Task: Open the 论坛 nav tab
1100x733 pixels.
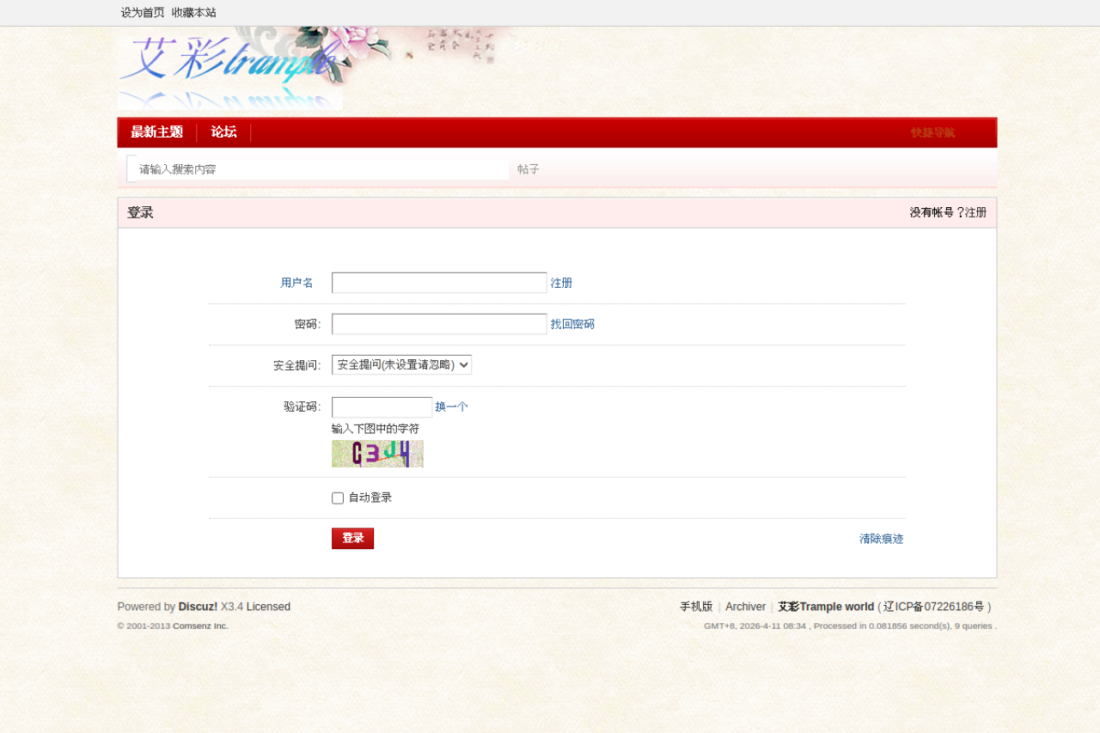Action: tap(223, 132)
